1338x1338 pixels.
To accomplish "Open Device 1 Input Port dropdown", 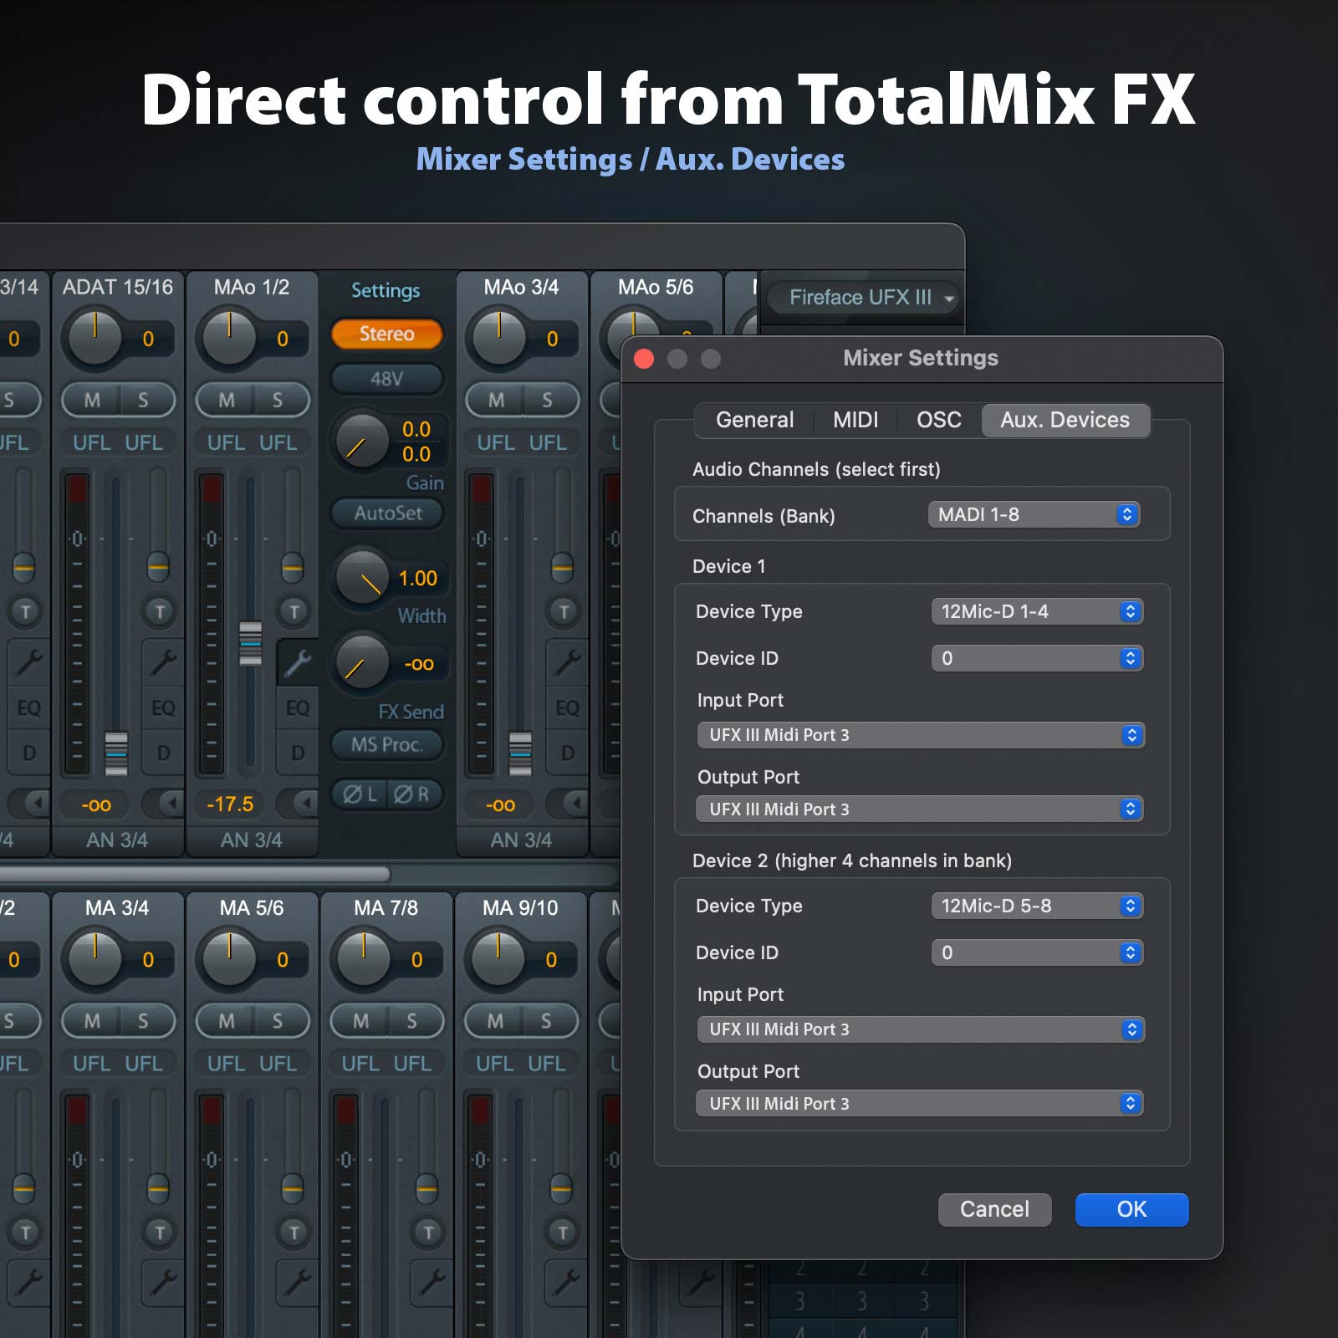I will coord(921,735).
